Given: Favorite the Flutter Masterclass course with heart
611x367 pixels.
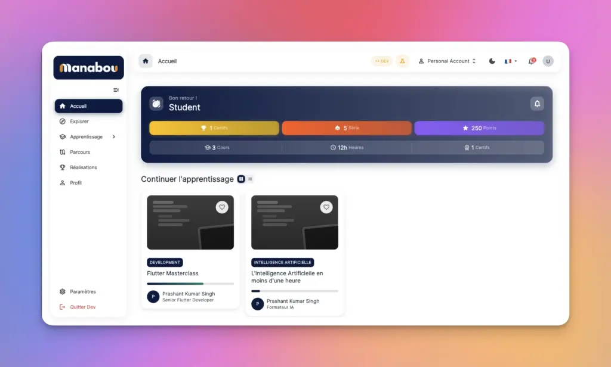Looking at the screenshot, I should click(x=222, y=207).
